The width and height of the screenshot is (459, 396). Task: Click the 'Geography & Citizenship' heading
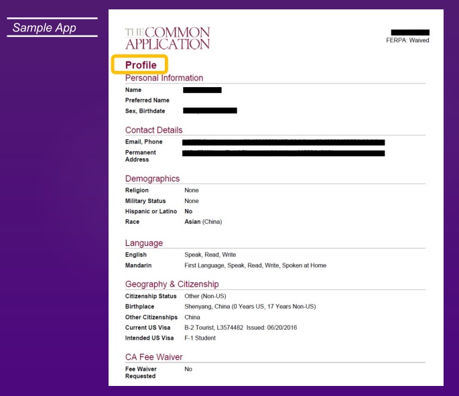tap(172, 284)
